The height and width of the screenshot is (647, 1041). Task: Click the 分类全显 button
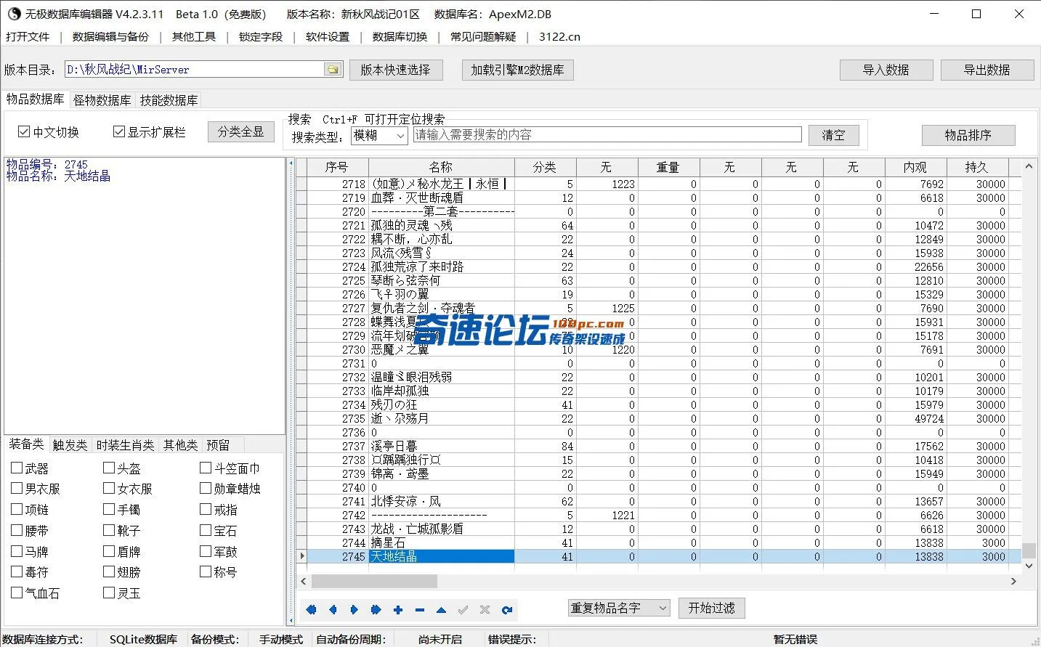241,131
